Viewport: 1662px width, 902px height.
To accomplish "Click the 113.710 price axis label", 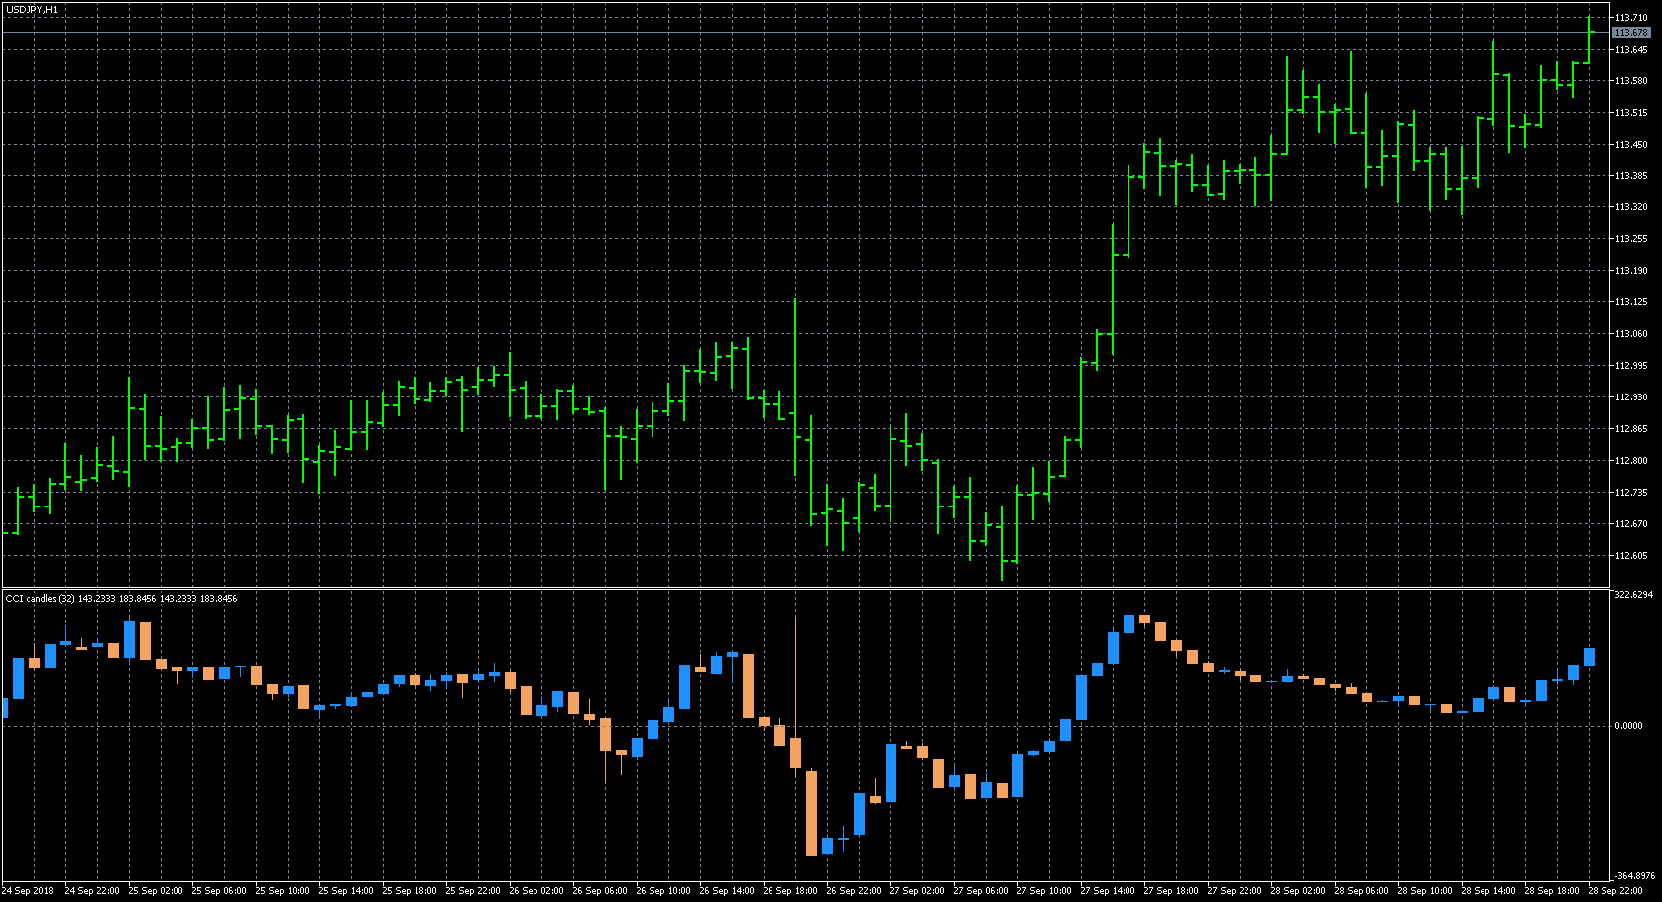I will [1631, 18].
